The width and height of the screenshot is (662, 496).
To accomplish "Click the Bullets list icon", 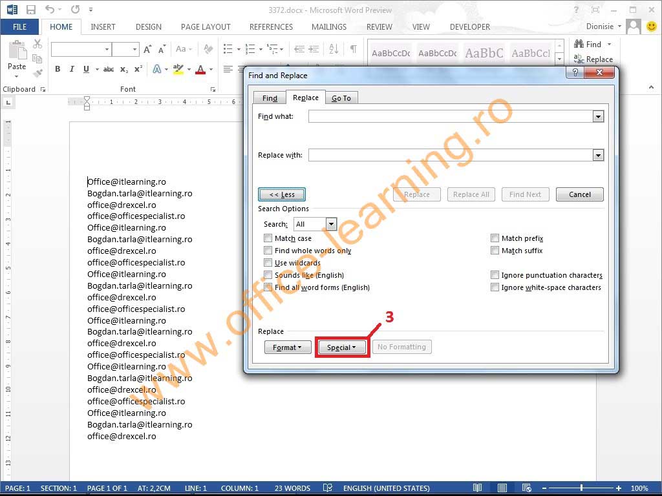I will 228,49.
